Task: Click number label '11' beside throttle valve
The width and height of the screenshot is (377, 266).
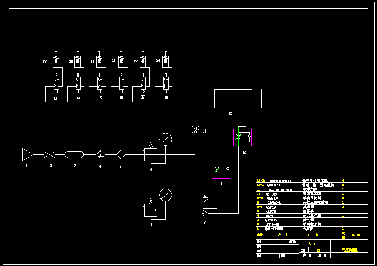Action: tap(204, 131)
